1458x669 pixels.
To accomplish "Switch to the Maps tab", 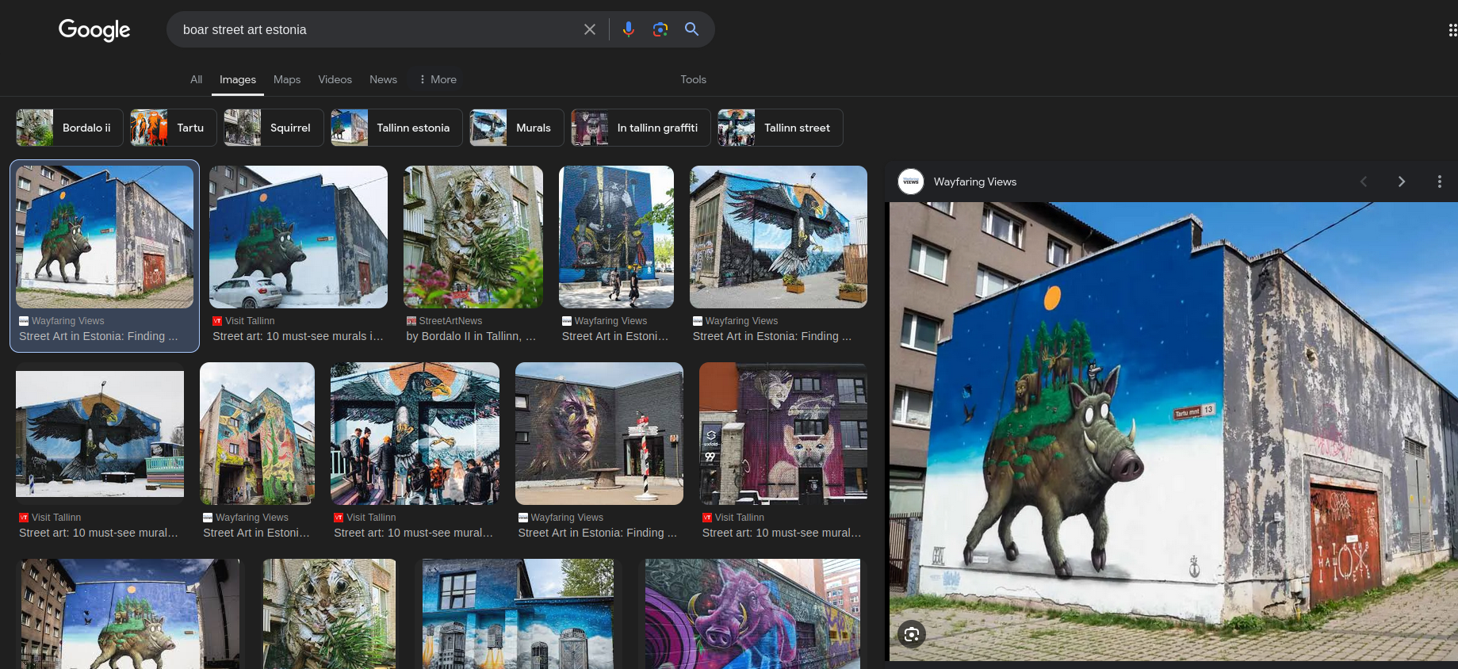I will tap(287, 79).
